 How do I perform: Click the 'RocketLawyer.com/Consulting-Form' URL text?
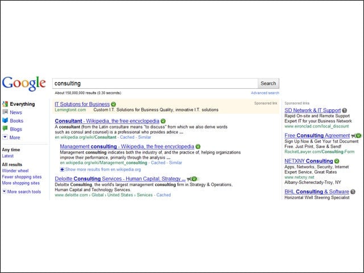point(320,152)
